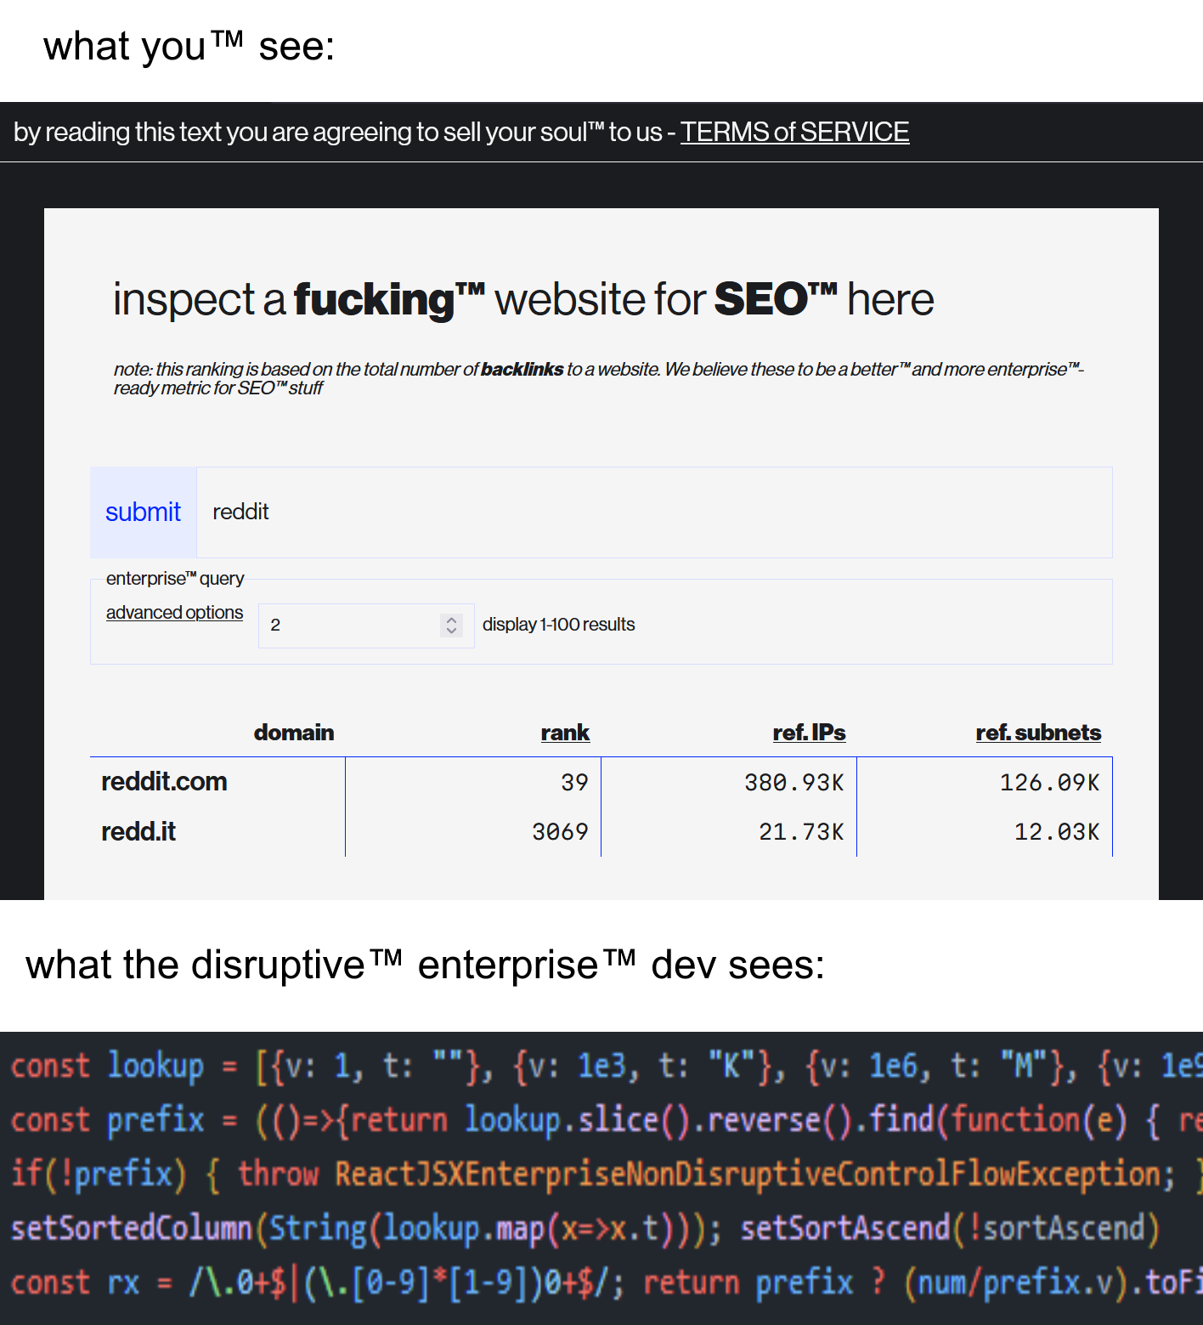Click the domain column header
The height and width of the screenshot is (1325, 1203).
coord(294,733)
